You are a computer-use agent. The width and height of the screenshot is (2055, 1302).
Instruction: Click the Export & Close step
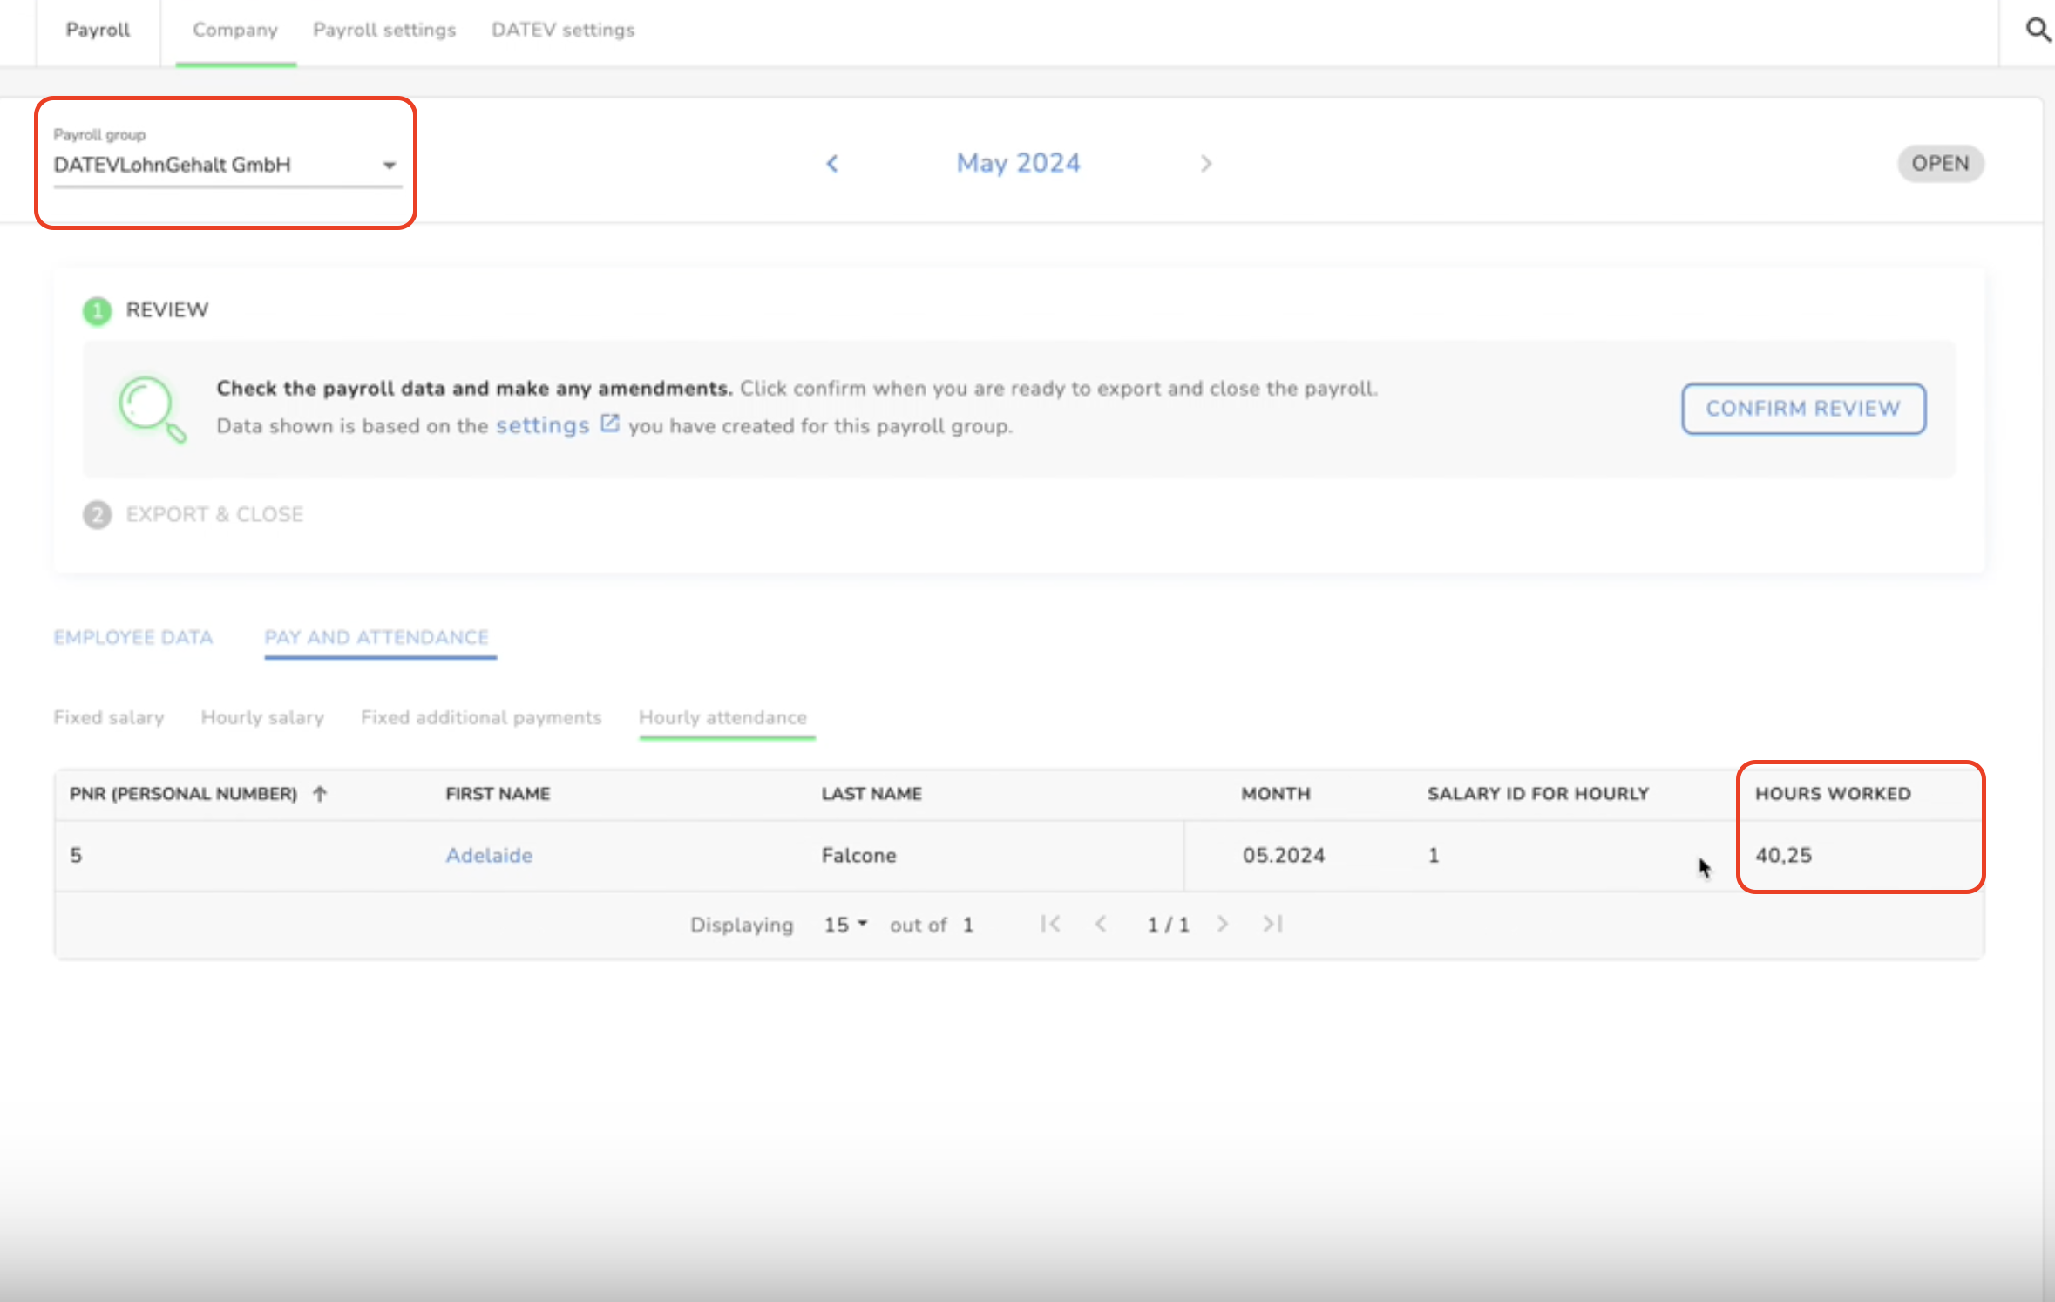pos(214,515)
